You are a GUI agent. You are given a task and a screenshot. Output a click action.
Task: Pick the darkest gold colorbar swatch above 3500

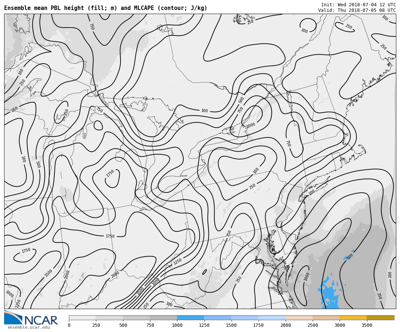(x=380, y=318)
